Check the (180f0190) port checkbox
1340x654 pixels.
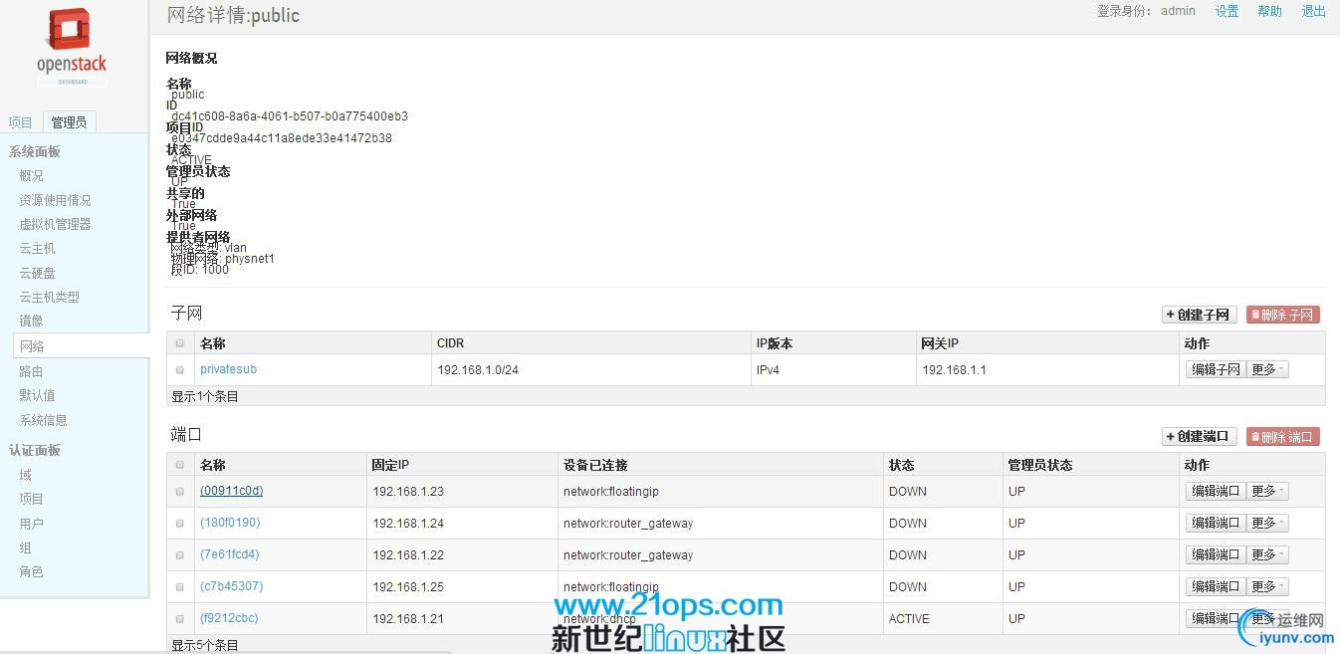pyautogui.click(x=180, y=523)
